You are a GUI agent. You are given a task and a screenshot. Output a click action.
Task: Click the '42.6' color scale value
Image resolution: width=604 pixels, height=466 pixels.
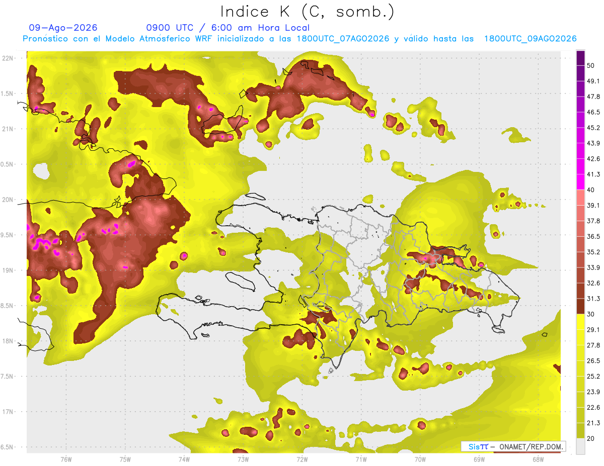[x=593, y=159]
